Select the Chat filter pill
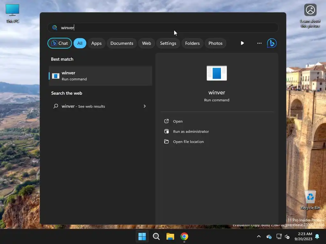The image size is (326, 244). (x=60, y=43)
